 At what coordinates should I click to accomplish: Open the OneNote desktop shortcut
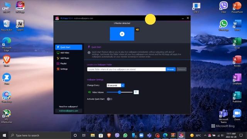(237, 79)
